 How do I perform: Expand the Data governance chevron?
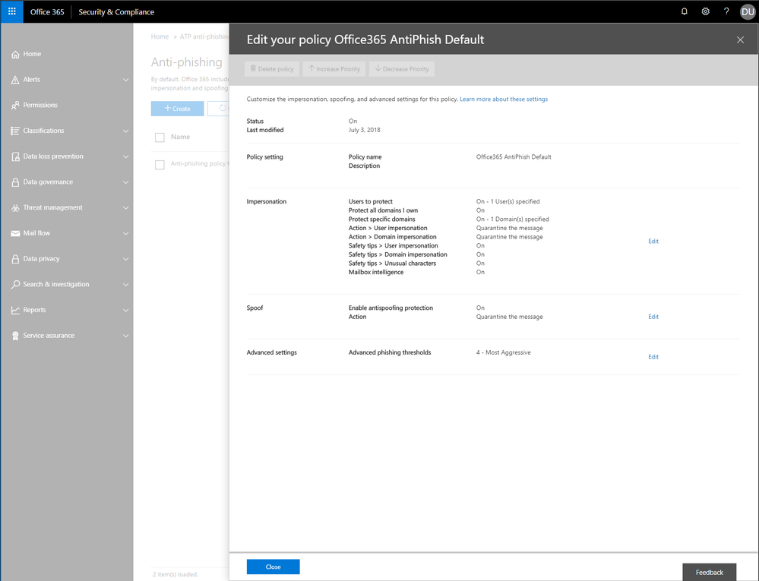click(x=126, y=182)
